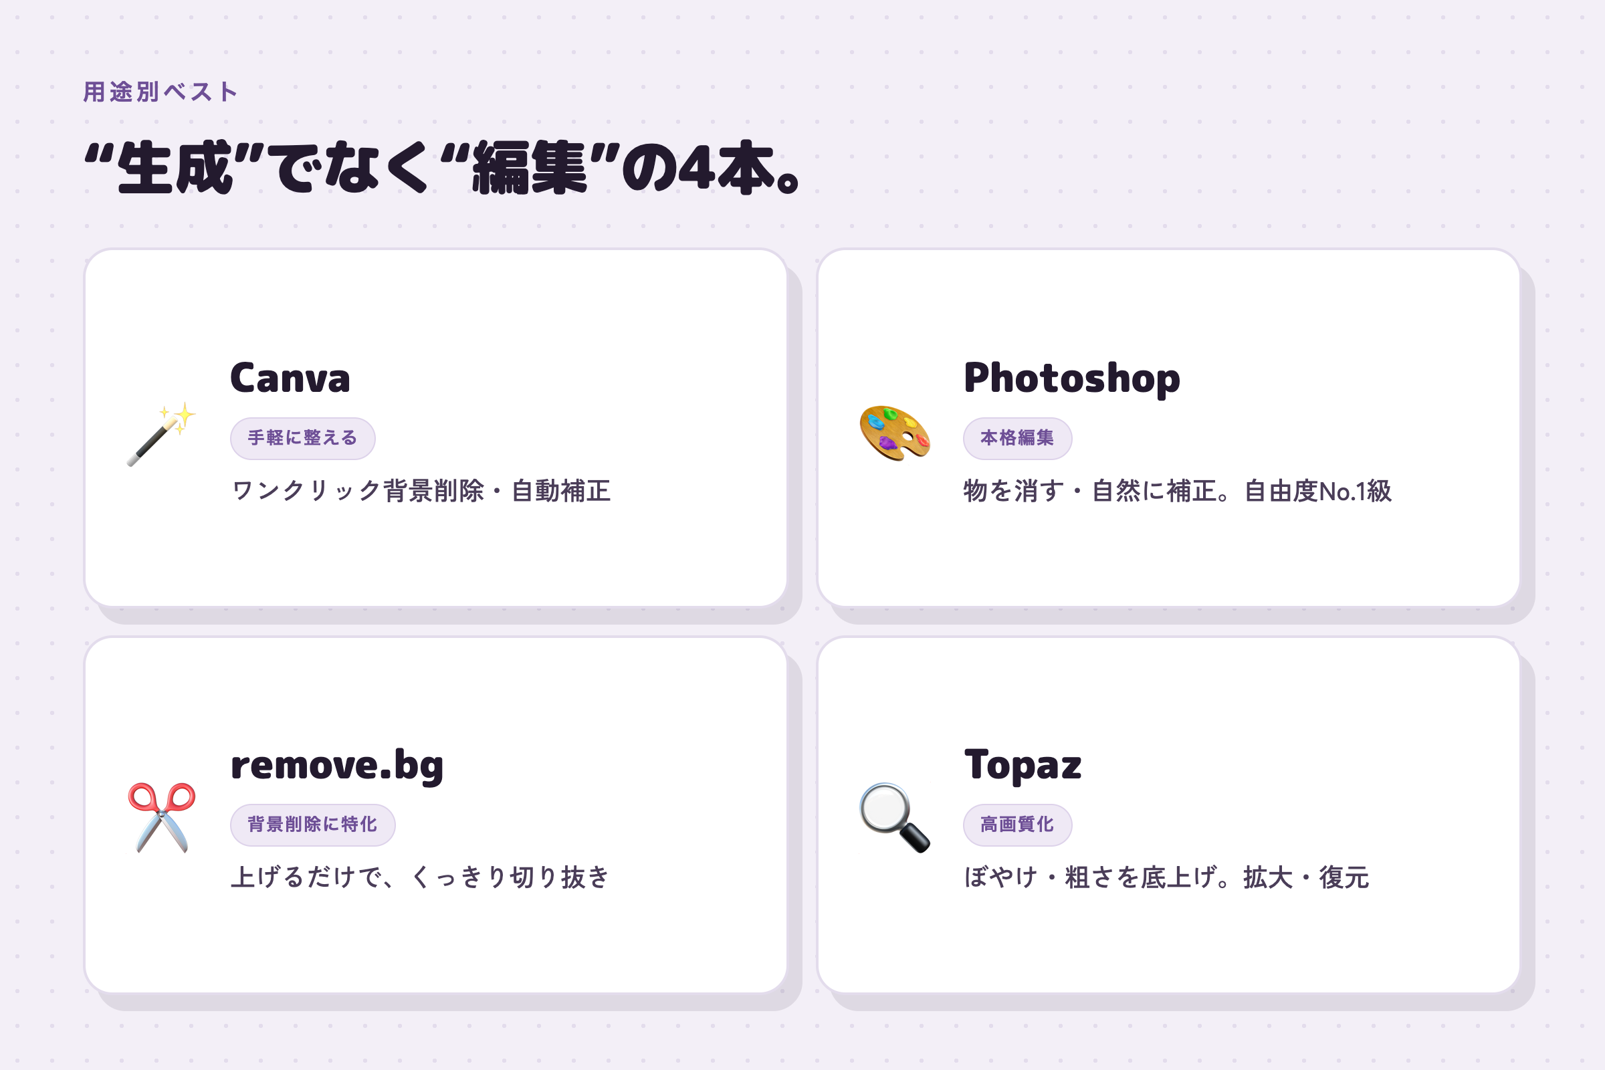Click the red scissors icon beside remove.bg
The width and height of the screenshot is (1605, 1070).
[162, 818]
